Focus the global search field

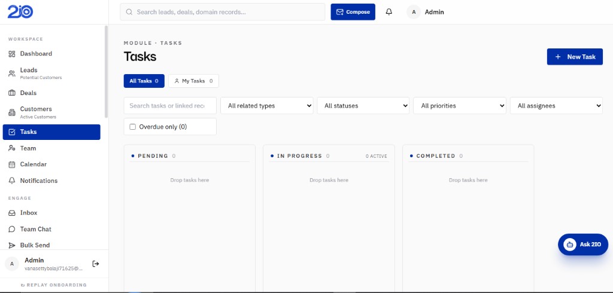pos(223,12)
